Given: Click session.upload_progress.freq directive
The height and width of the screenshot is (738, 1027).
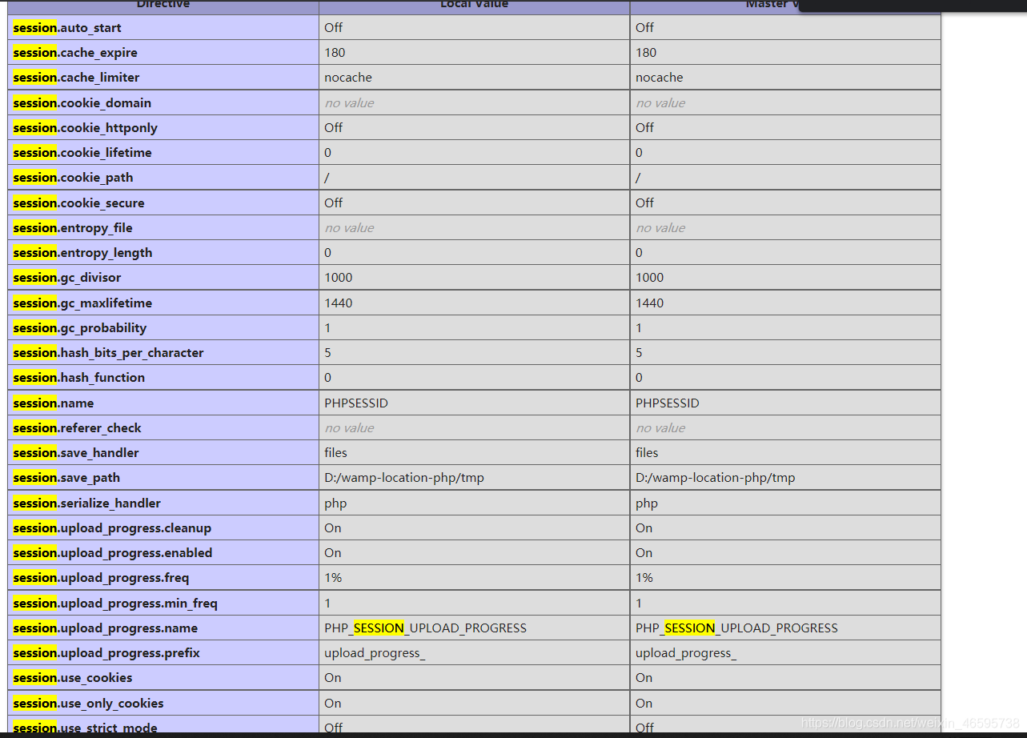Looking at the screenshot, I should tap(101, 578).
